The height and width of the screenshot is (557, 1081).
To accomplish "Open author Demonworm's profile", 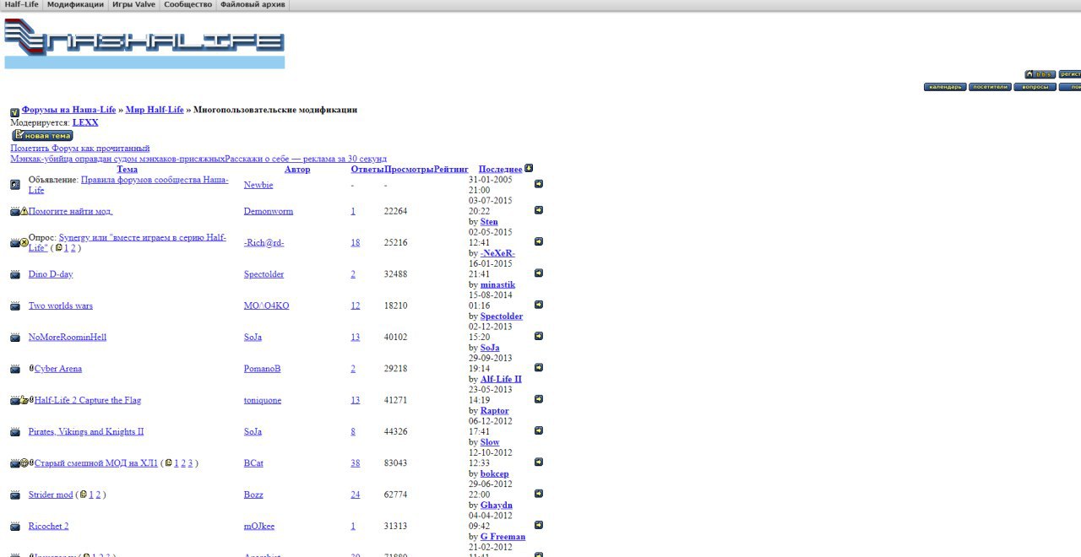I will [x=269, y=211].
